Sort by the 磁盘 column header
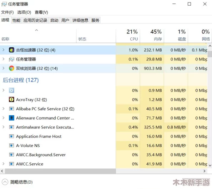212x189 pixels. (x=176, y=36)
